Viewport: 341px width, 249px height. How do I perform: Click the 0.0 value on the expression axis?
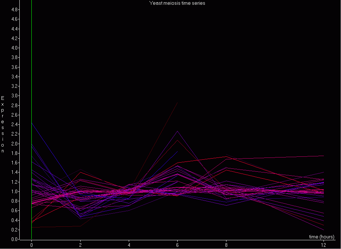(x=15, y=239)
